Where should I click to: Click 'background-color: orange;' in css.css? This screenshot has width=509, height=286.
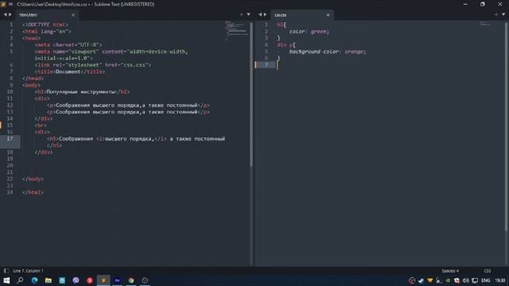[328, 52]
